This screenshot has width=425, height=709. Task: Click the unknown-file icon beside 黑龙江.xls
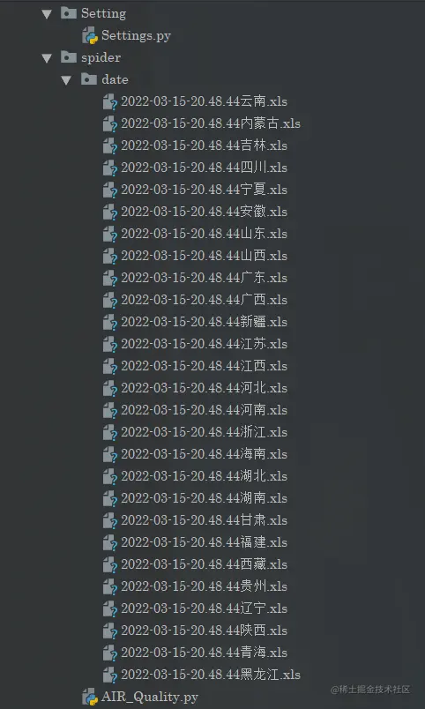tap(110, 675)
